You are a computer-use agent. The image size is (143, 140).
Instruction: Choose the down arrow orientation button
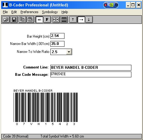tap(89, 20)
